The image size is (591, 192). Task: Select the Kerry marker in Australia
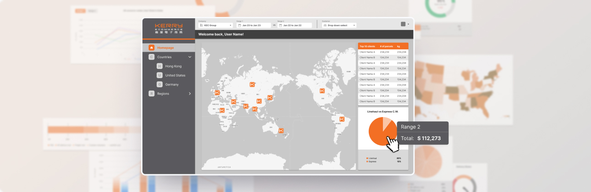coord(281,131)
